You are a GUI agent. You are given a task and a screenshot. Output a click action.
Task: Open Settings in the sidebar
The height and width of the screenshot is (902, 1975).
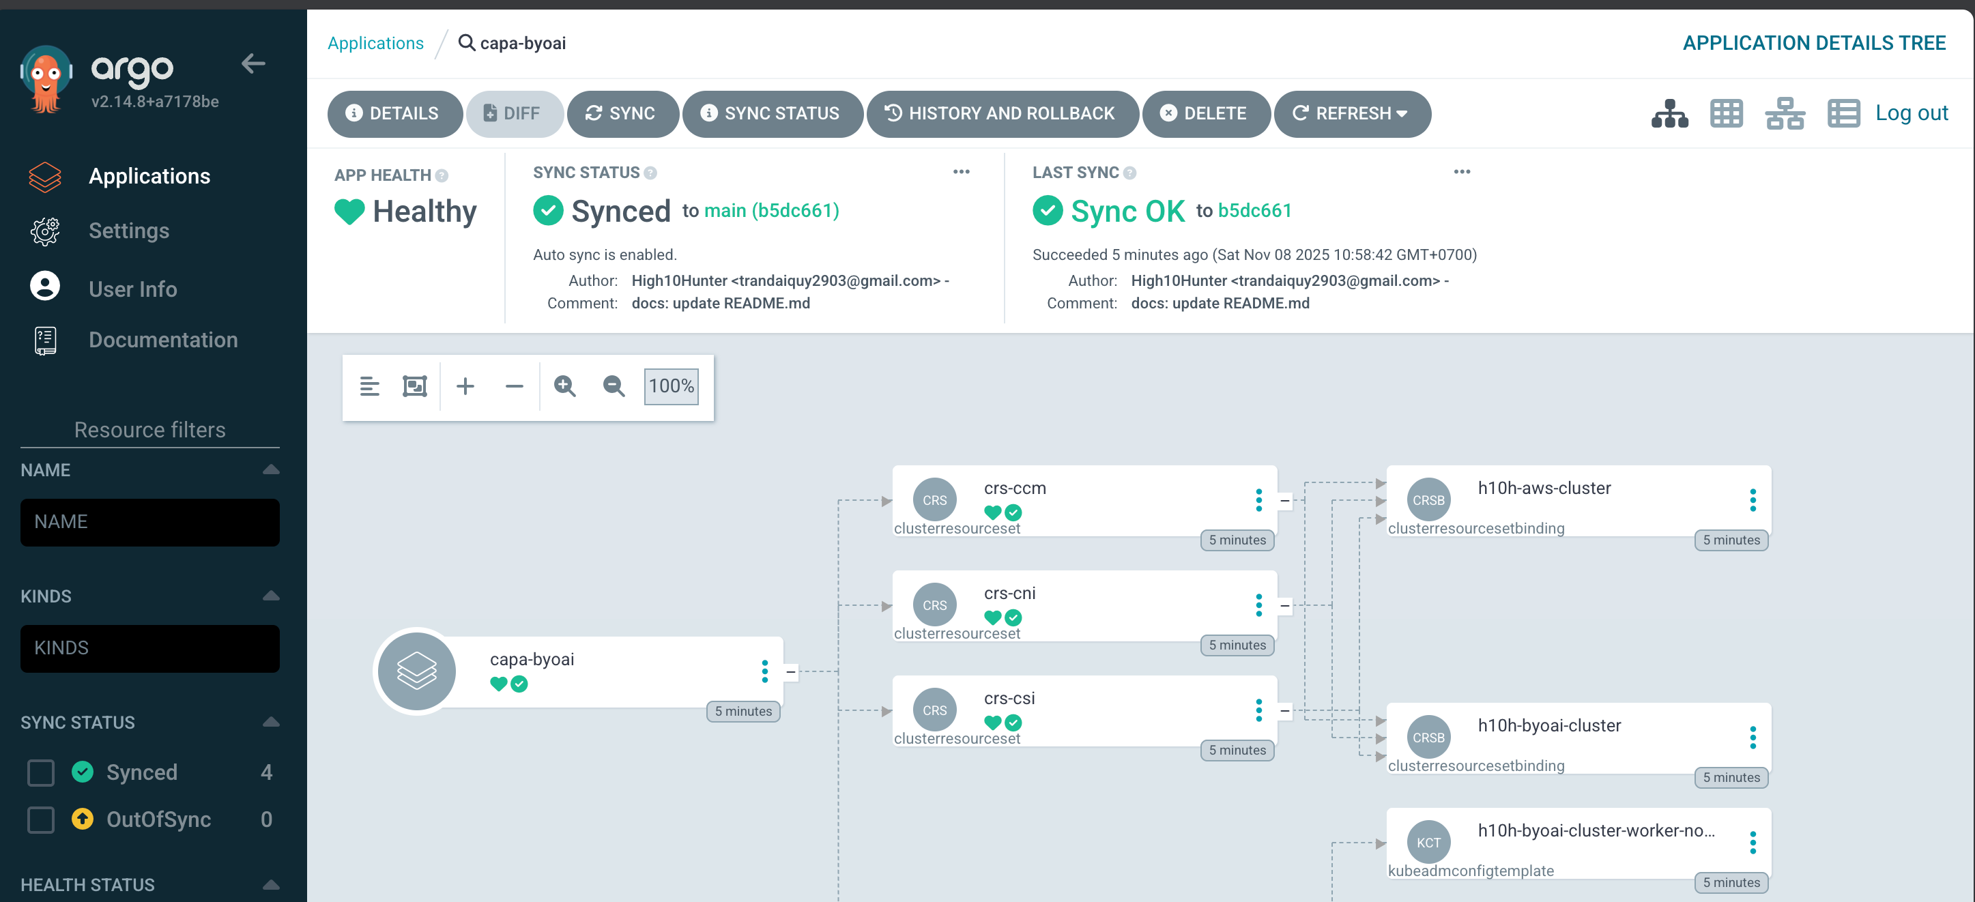click(129, 231)
